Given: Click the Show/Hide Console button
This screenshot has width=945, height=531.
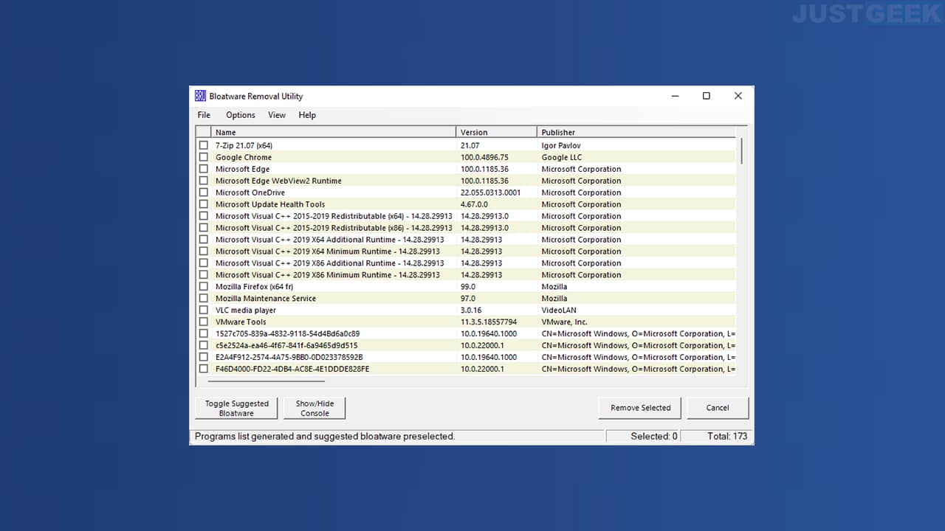Looking at the screenshot, I should [x=315, y=409].
